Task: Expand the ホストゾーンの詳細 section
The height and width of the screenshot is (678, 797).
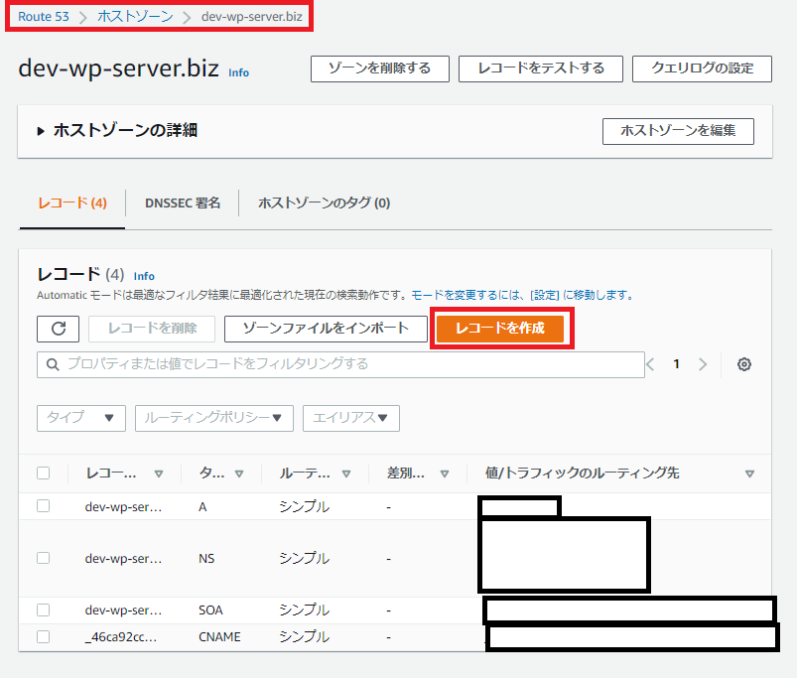Action: pyautogui.click(x=42, y=131)
